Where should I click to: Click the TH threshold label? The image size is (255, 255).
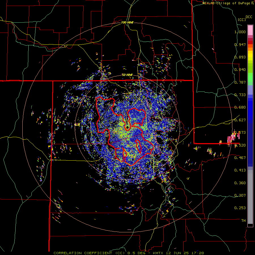tap(243, 220)
